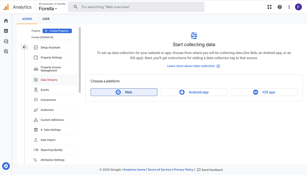Open the Home icon in left navigation
This screenshot has height=175, width=307.
point(6,20)
